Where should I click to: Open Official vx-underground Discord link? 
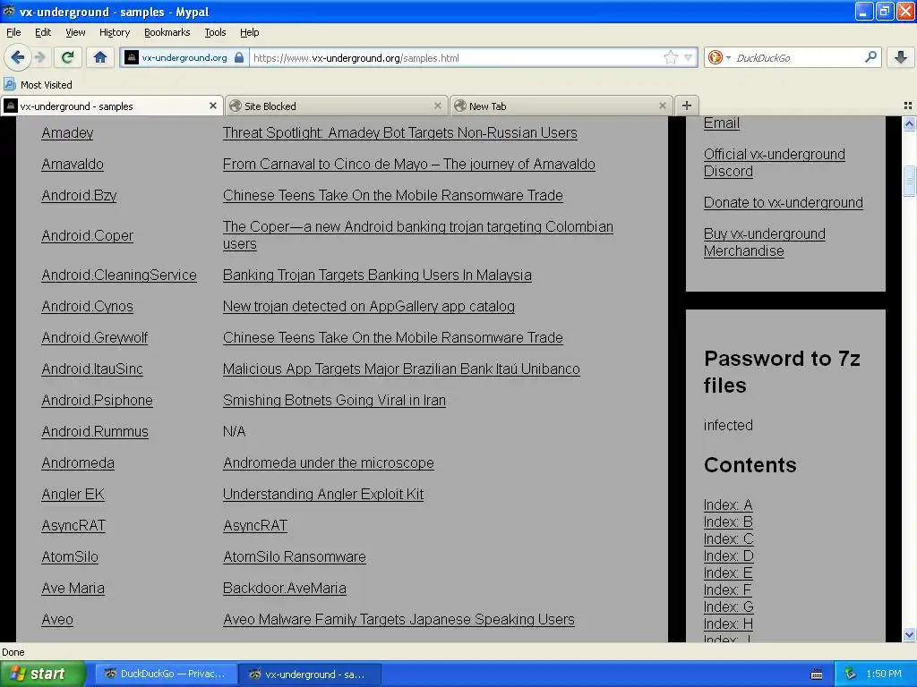[775, 163]
